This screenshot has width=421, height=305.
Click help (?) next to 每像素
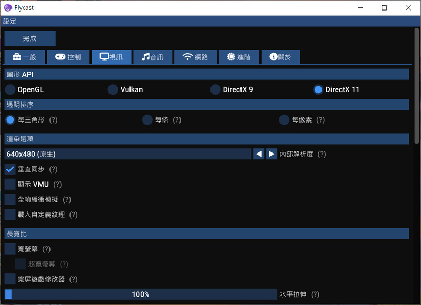pos(320,120)
